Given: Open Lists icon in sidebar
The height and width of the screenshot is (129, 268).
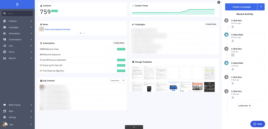Looking at the screenshot, I should 5,46.
